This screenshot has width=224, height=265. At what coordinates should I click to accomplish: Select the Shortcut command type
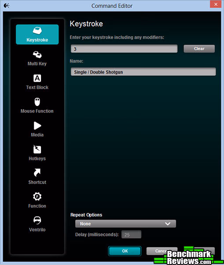37,177
